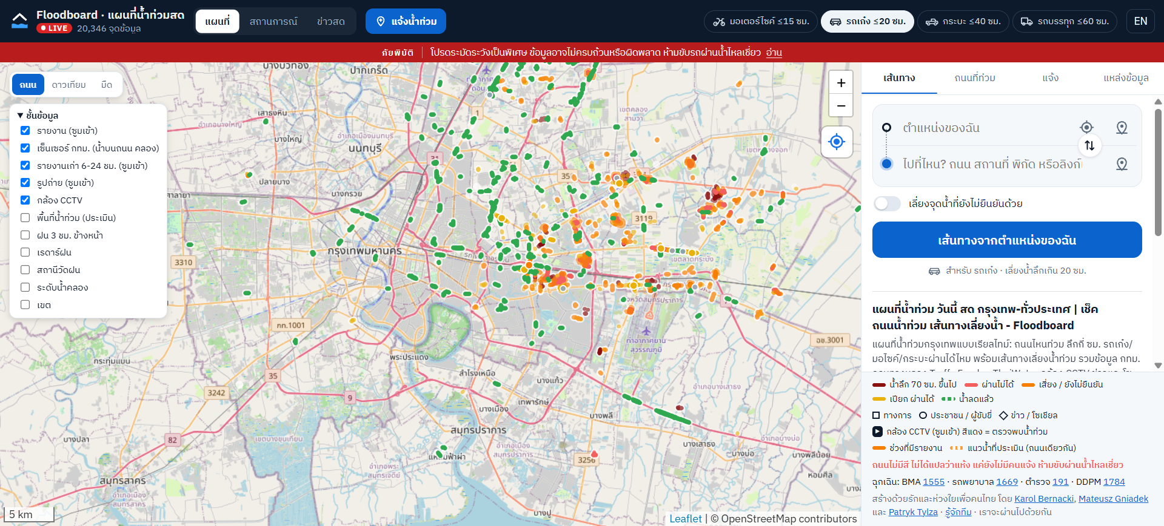Toggle รายงาน (ซูมเข้า) layer checkbox
Screen dimensions: 1164x526
25,130
